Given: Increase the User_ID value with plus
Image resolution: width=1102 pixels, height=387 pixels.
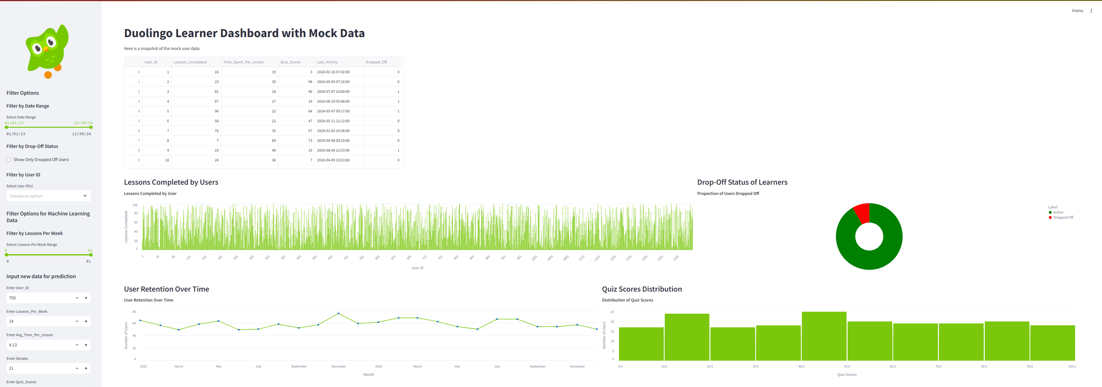Looking at the screenshot, I should click(86, 298).
